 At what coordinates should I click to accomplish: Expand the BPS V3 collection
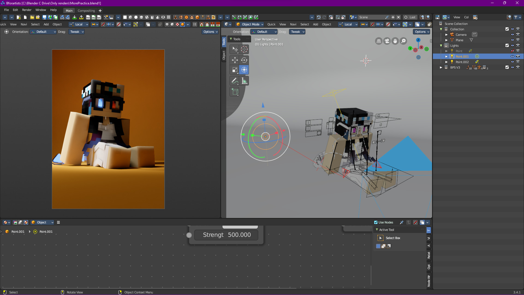click(x=441, y=67)
